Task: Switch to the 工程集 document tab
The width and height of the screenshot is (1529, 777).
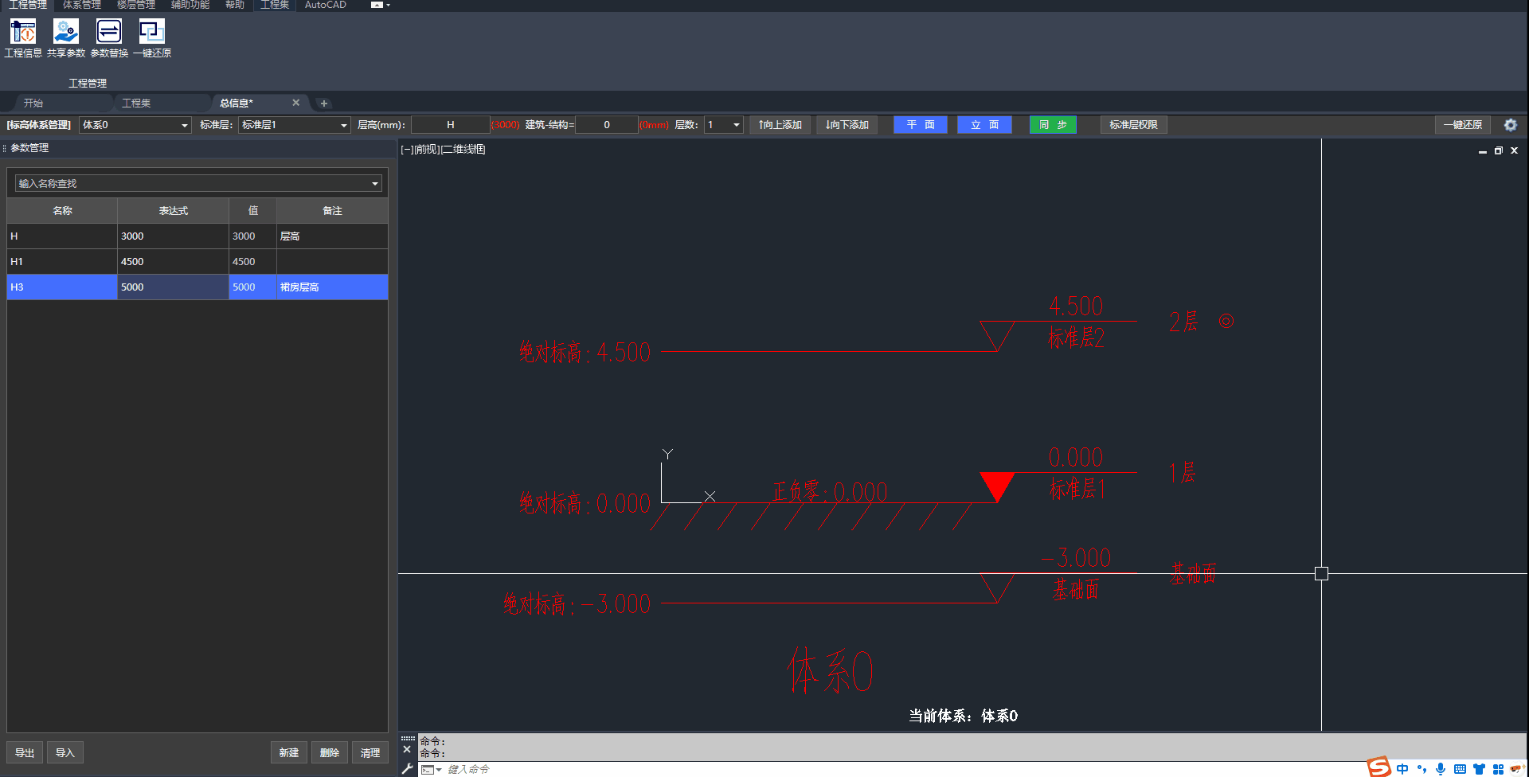Action: click(136, 103)
